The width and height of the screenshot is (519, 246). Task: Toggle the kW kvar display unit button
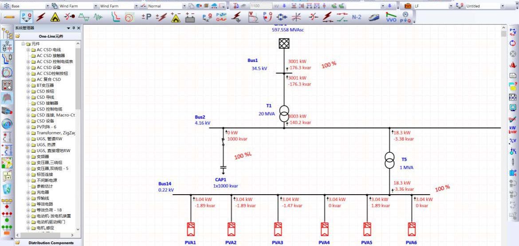coord(513,129)
